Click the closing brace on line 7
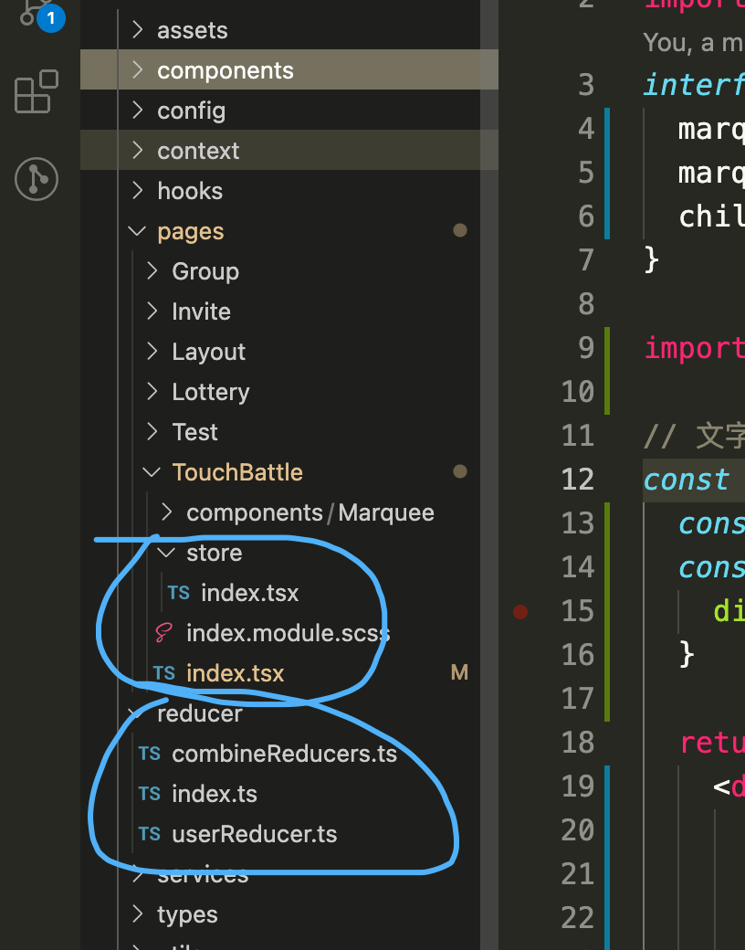The height and width of the screenshot is (950, 745). coord(651,260)
